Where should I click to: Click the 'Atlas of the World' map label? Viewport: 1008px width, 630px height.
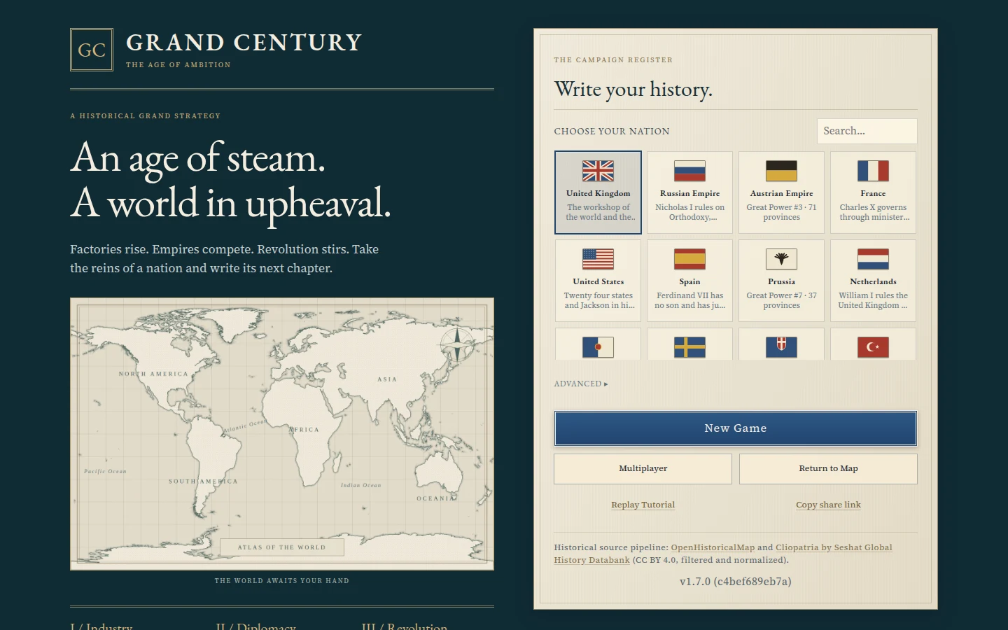point(281,547)
